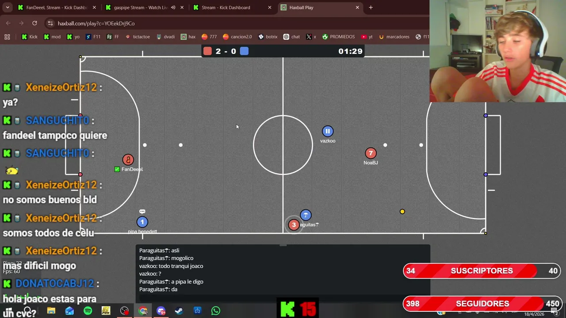
Task: Open the Kick bookmark
Action: pos(30,37)
